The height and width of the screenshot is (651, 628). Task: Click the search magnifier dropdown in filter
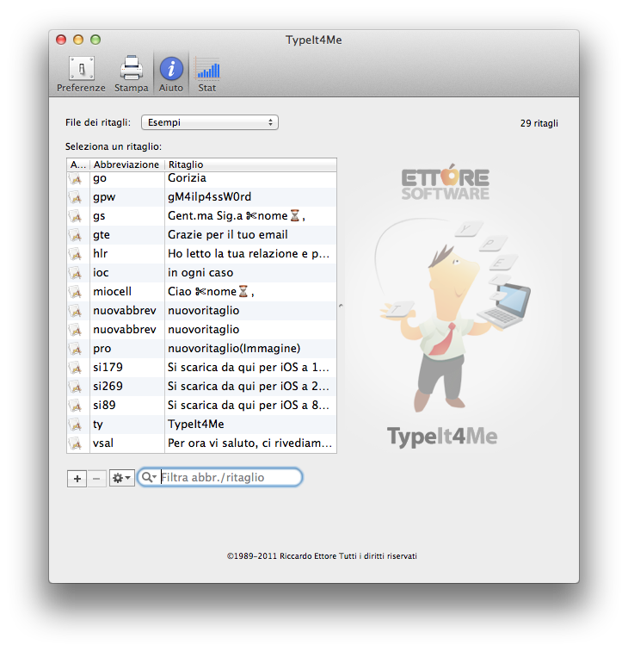coord(149,477)
